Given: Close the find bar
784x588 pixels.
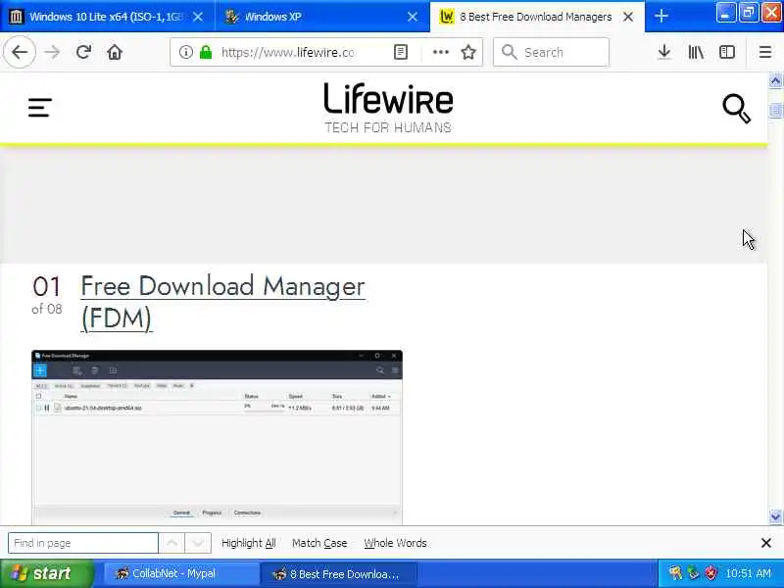Looking at the screenshot, I should (765, 543).
